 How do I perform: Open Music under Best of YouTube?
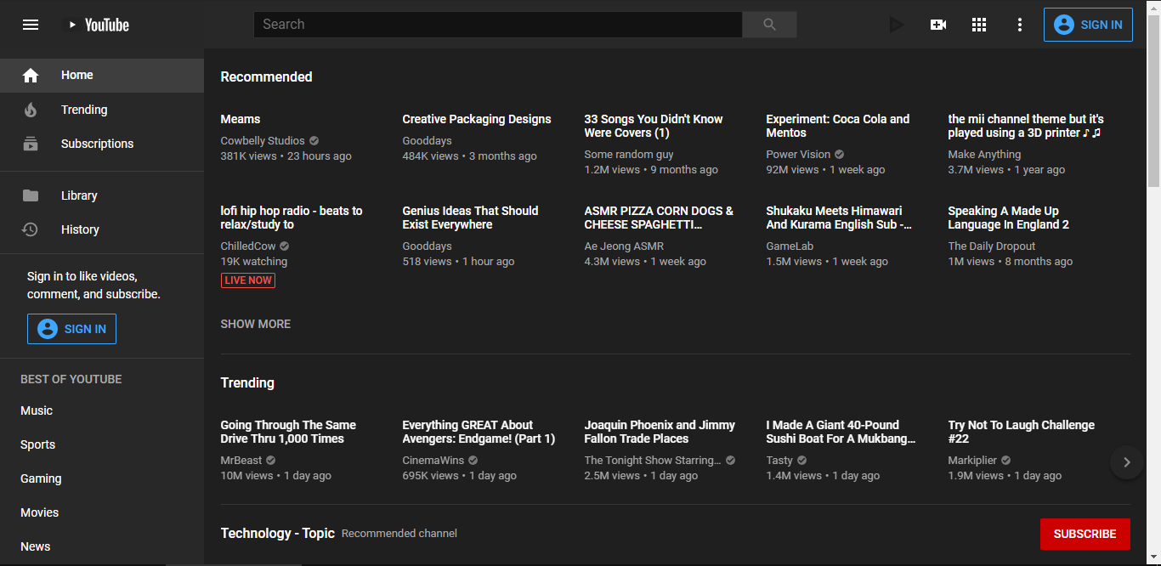[x=102, y=410]
